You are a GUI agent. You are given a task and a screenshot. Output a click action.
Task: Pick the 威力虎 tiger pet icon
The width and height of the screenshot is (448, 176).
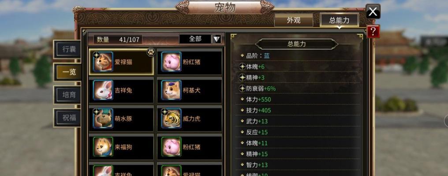pos(171,118)
